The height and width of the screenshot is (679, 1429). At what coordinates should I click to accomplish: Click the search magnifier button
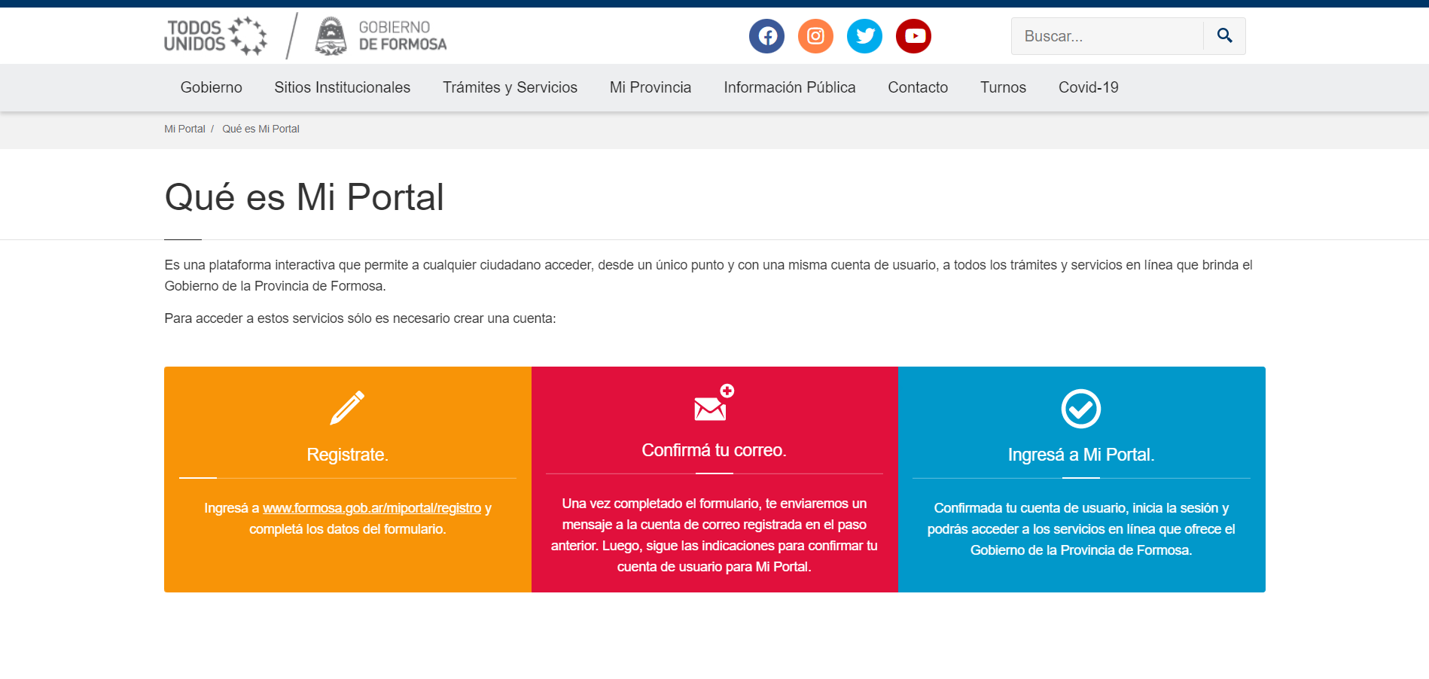click(1224, 36)
